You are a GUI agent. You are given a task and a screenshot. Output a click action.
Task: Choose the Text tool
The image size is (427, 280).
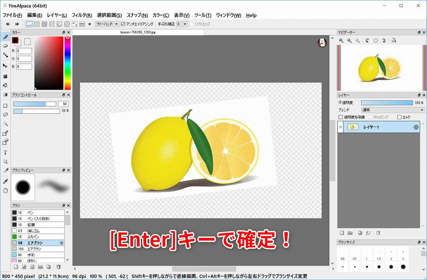point(5,152)
